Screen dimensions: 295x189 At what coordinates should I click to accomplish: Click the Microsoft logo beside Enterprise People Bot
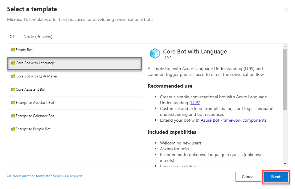13,129
